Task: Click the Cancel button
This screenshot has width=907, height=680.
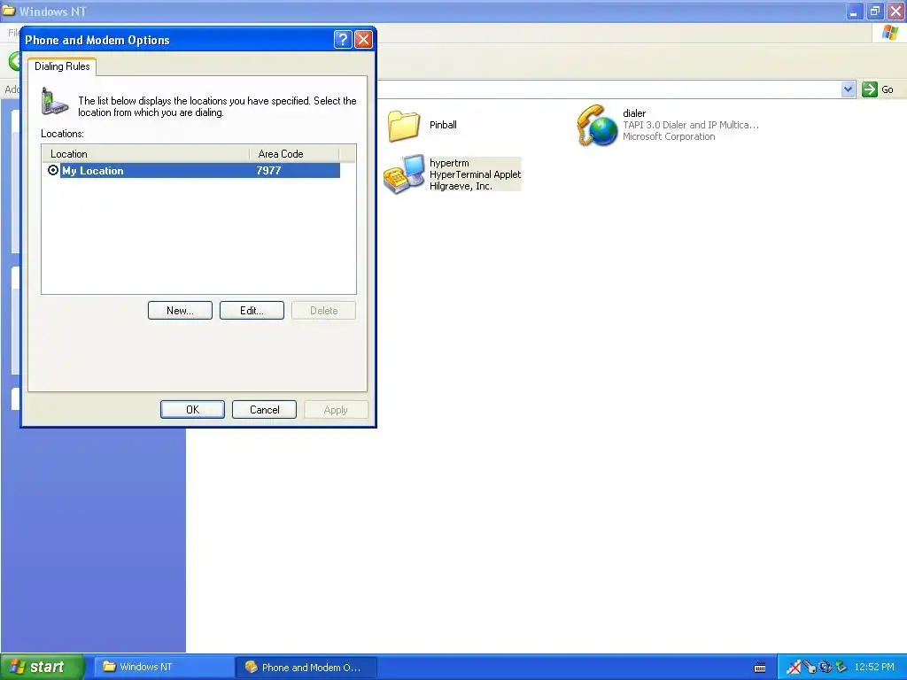Action: pyautogui.click(x=264, y=409)
